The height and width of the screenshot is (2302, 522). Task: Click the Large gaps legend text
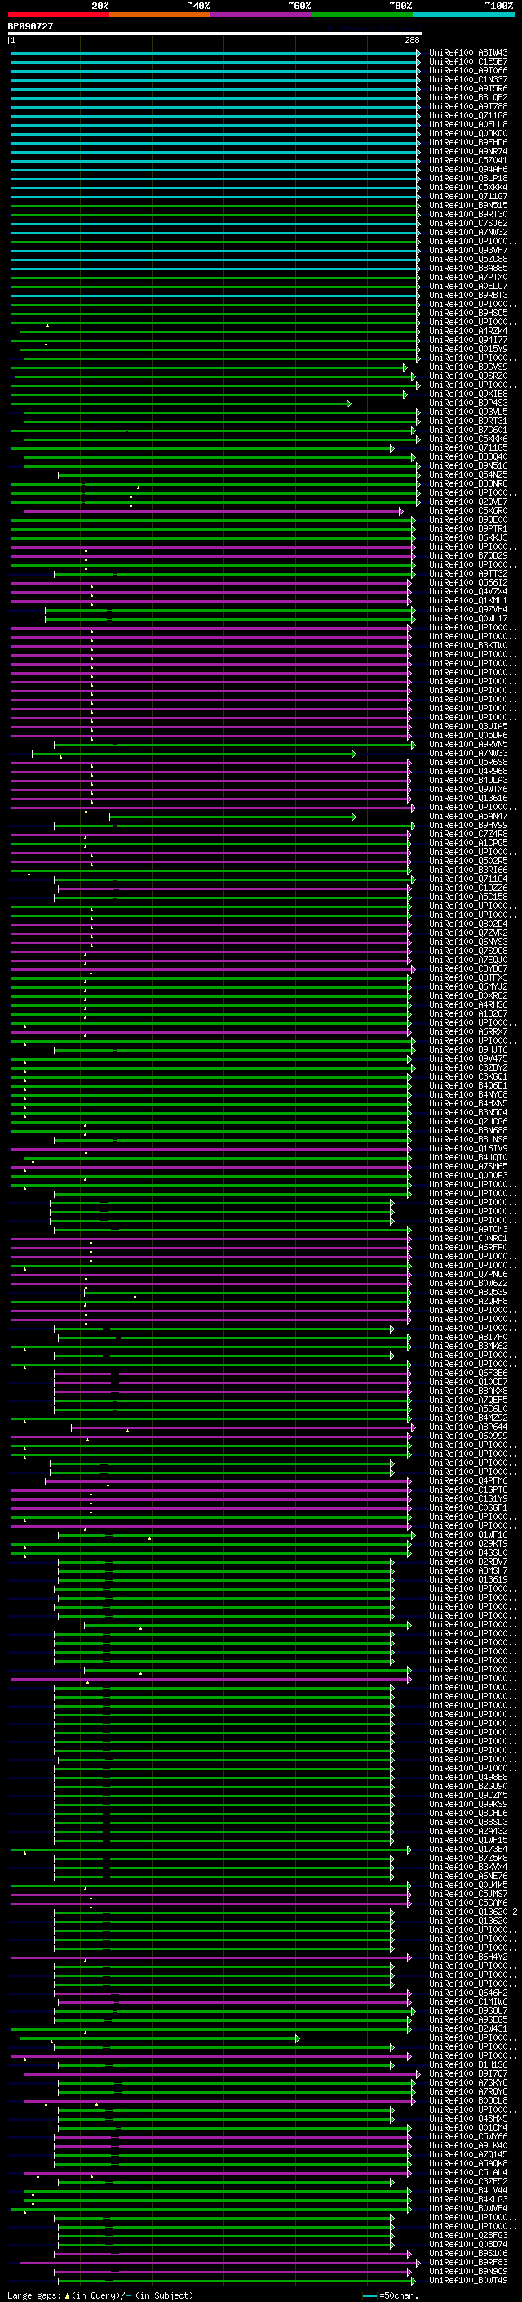coord(99,2295)
